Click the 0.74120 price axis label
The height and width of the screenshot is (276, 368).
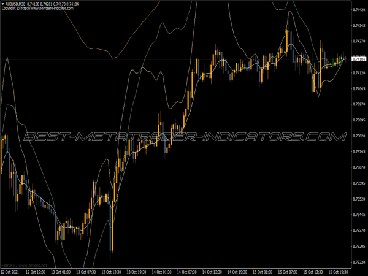pyautogui.click(x=359, y=73)
